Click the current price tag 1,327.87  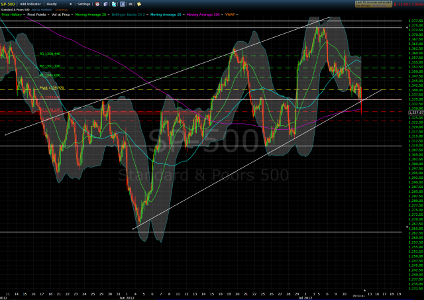click(x=416, y=113)
